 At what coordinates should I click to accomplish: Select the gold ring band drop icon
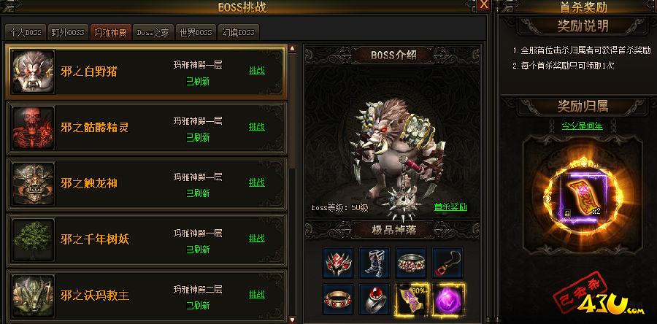click(338, 299)
